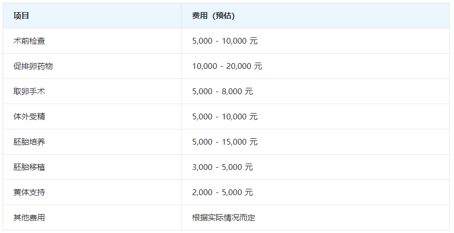This screenshot has width=454, height=233.
Task: Click the 5,000 - 15,000 元 cost cell
Action: point(225,142)
